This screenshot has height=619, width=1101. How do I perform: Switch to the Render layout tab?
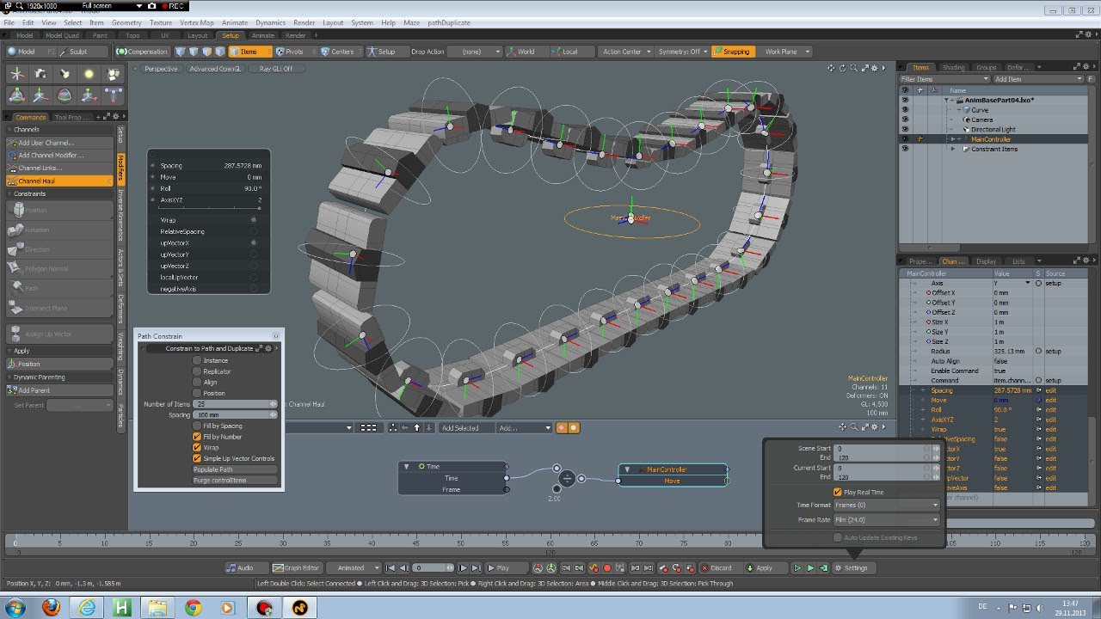pos(296,35)
